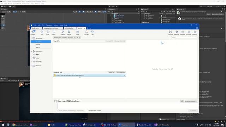Open the Actions menu
The height and width of the screenshot is (127, 226).
pyautogui.click(x=56, y=25)
